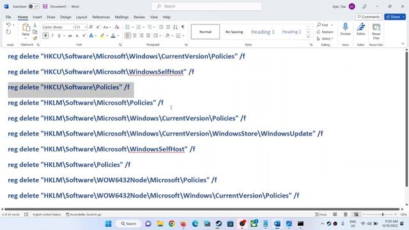Open the File menu
The image size is (409, 230).
[8, 17]
